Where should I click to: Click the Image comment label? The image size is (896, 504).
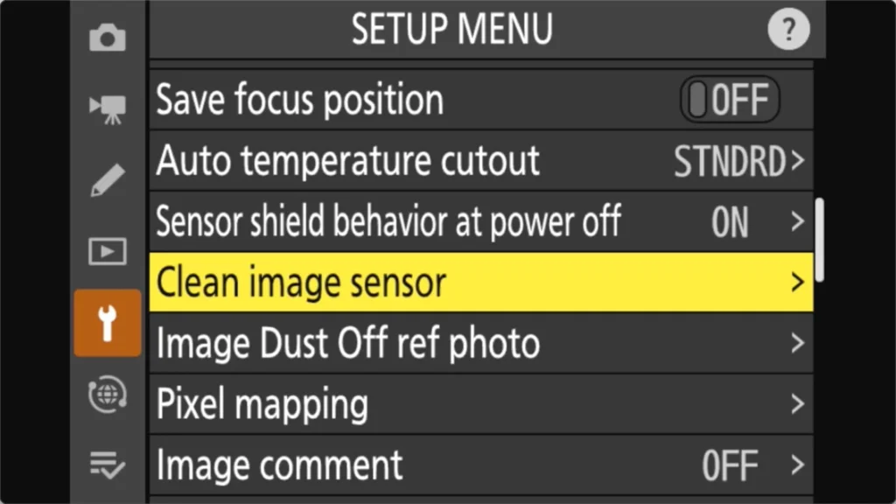pyautogui.click(x=279, y=465)
